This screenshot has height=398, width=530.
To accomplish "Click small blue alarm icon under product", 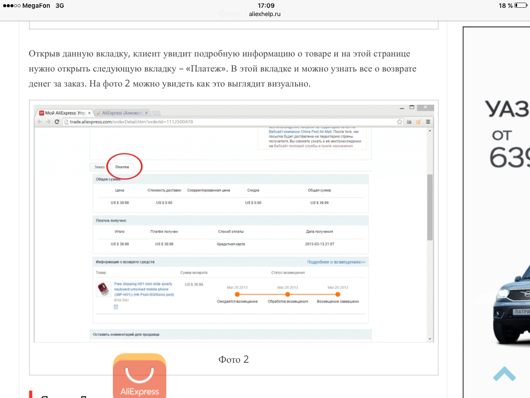I will click(115, 307).
